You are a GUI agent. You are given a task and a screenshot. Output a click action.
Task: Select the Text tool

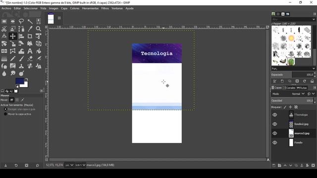pos(30,51)
